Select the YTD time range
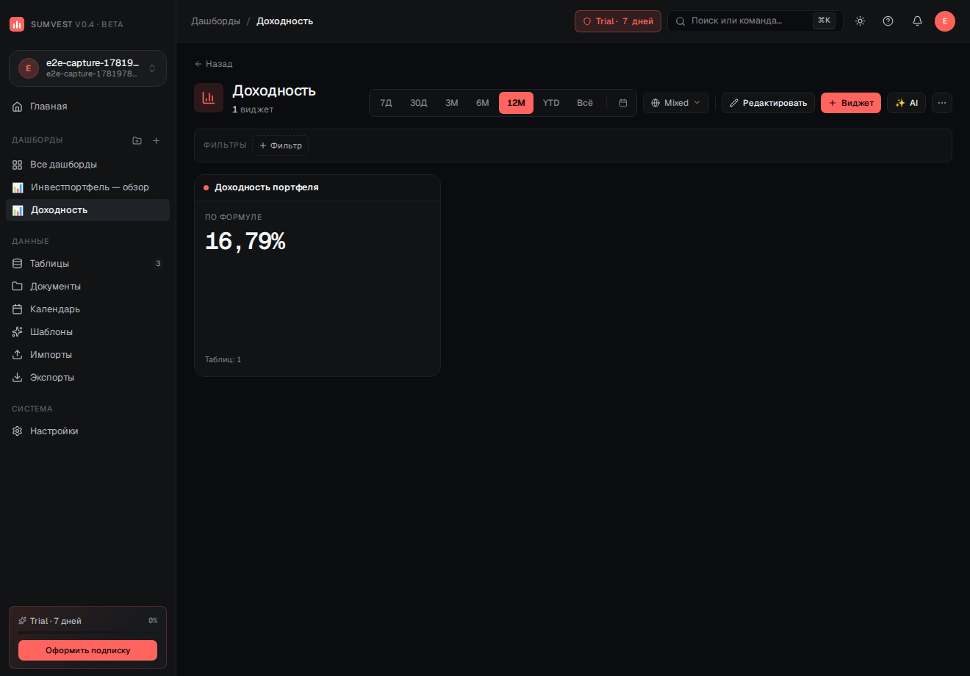This screenshot has height=676, width=970. 551,103
